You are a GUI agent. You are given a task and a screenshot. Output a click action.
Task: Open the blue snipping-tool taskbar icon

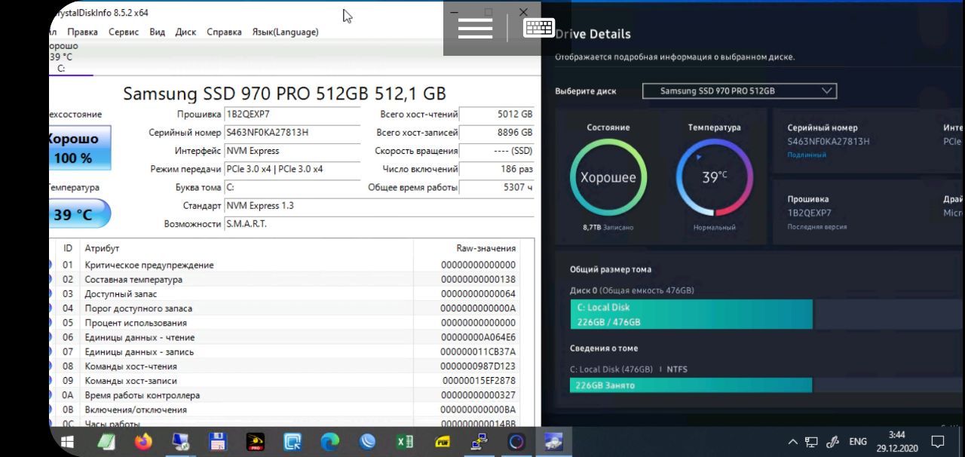(x=293, y=442)
